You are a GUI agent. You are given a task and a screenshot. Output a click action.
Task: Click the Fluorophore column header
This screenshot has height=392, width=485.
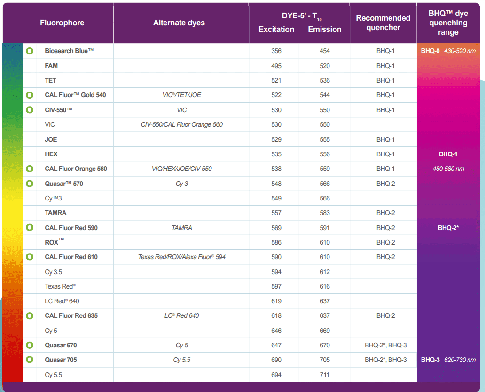[x=62, y=23]
